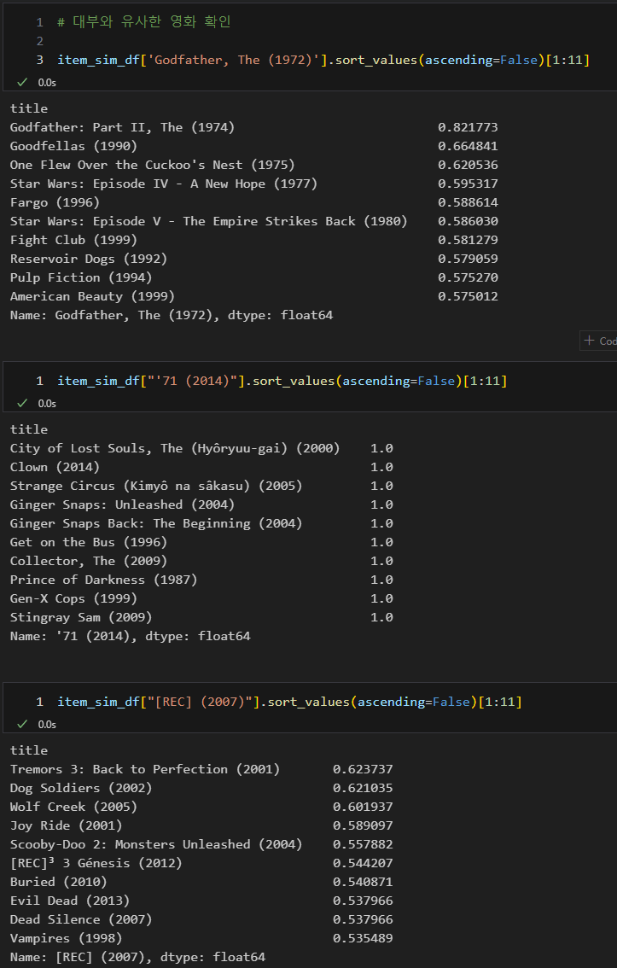This screenshot has height=968, width=617.
Task: Click the Clown (2014) output row
Action: pos(201,467)
